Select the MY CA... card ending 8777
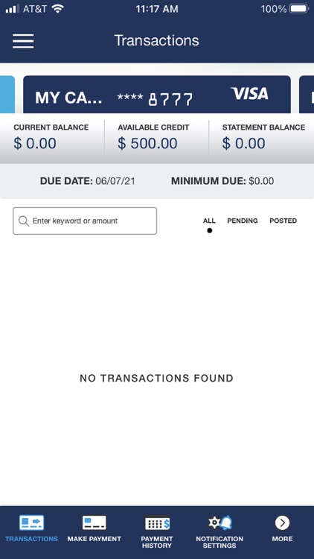 [157, 95]
